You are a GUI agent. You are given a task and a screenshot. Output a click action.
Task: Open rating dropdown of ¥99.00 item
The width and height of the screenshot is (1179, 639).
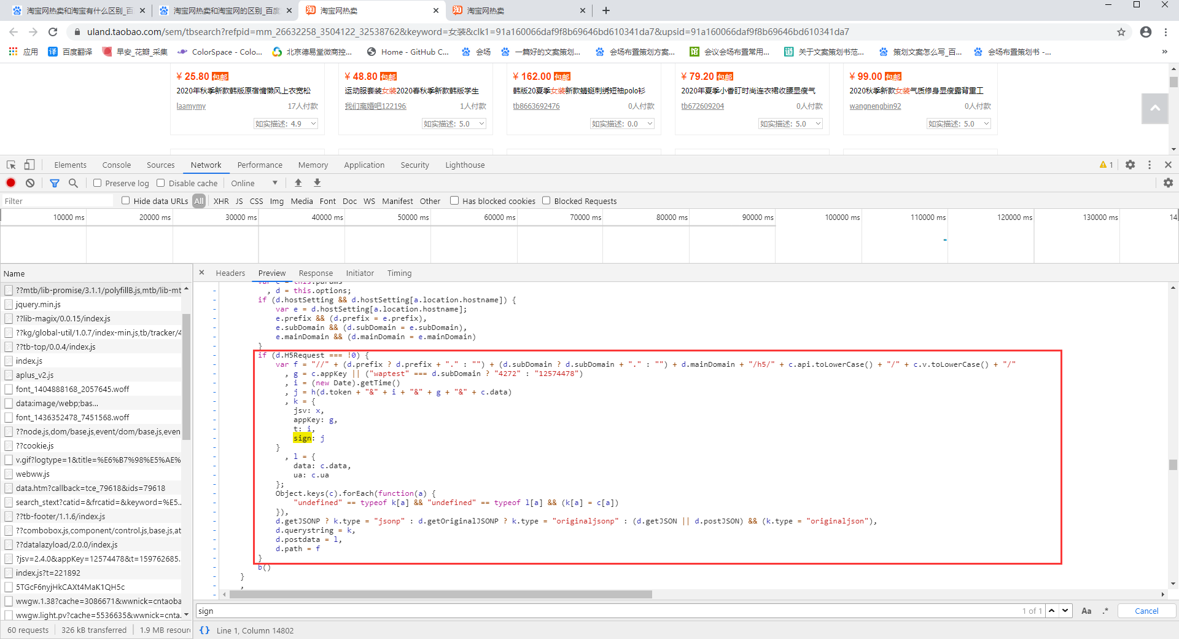pos(959,124)
